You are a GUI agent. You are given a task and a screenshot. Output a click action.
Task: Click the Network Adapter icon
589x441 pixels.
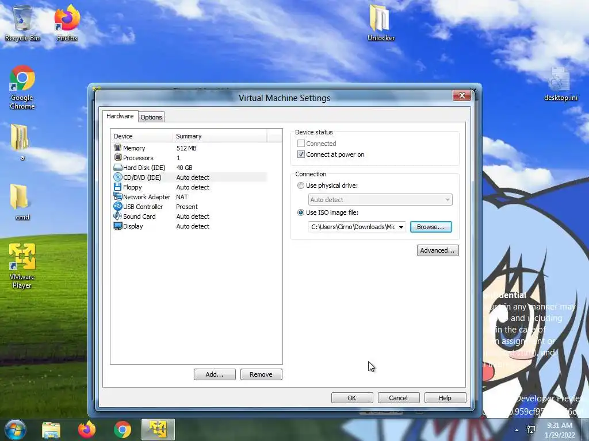(x=118, y=196)
